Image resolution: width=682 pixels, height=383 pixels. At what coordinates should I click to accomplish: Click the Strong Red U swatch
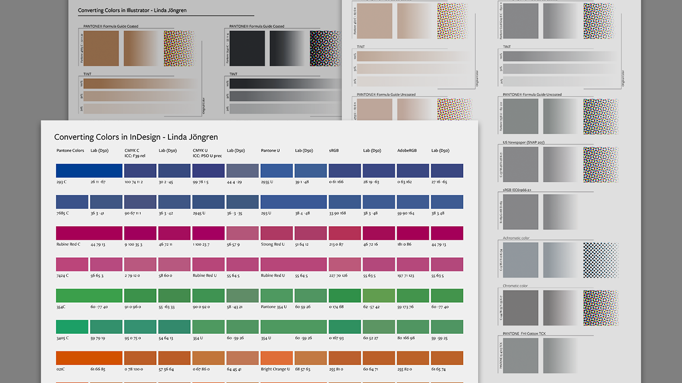point(277,233)
